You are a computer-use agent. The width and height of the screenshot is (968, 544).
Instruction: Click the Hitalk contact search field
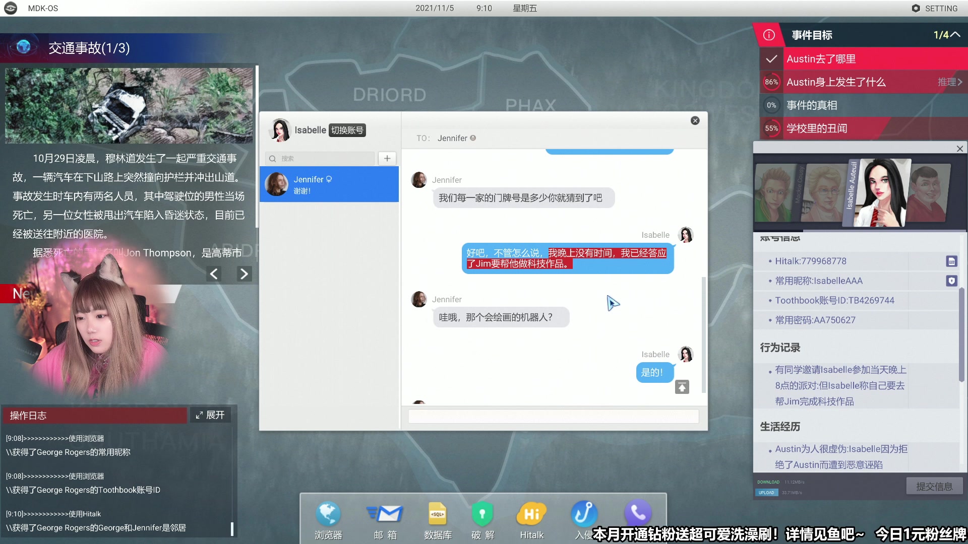(320, 158)
